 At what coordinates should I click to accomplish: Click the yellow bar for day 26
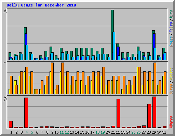[x=137, y=81]
